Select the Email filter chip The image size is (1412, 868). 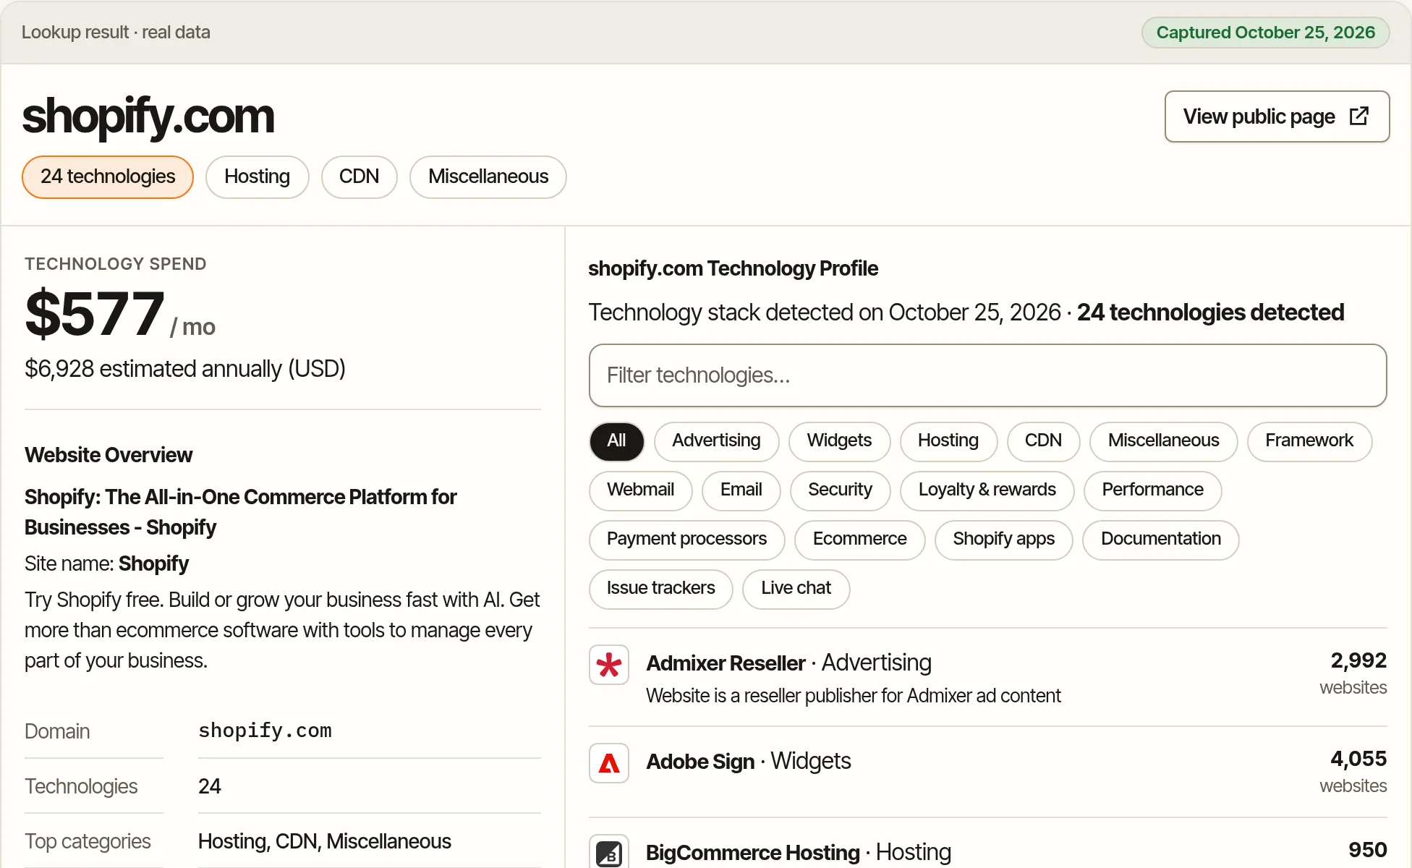(x=741, y=490)
